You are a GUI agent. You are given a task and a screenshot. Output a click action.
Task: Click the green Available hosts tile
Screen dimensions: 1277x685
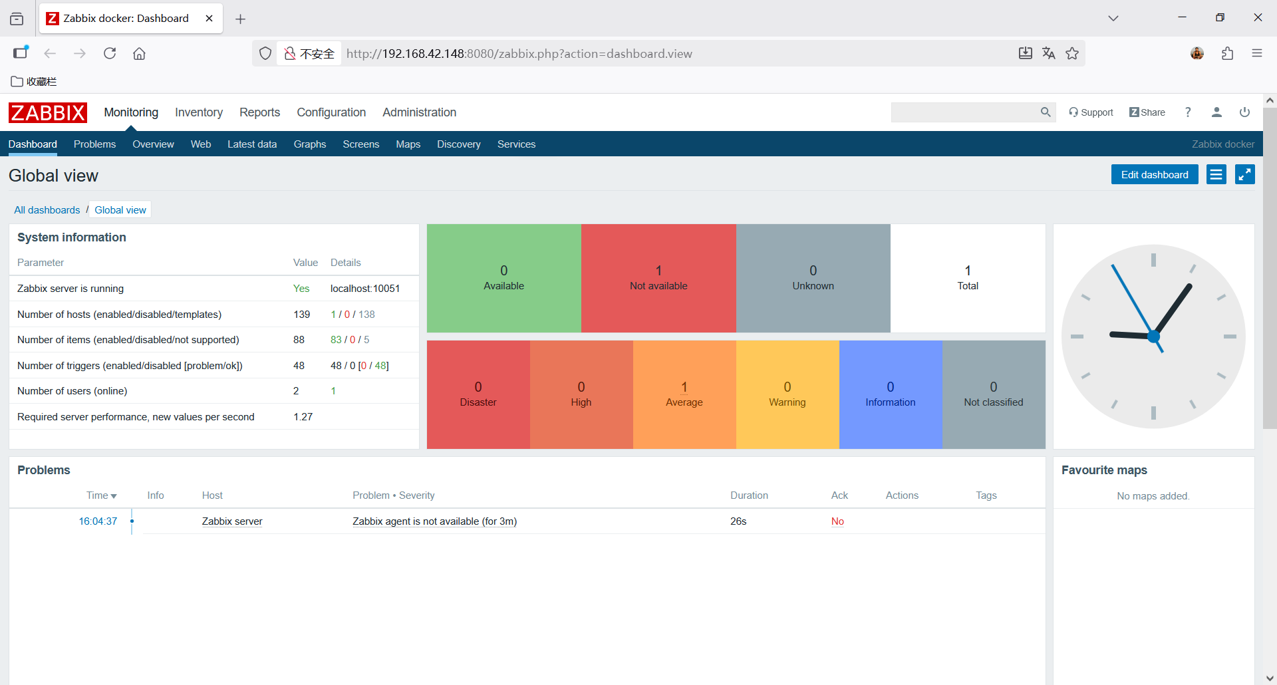click(x=504, y=278)
